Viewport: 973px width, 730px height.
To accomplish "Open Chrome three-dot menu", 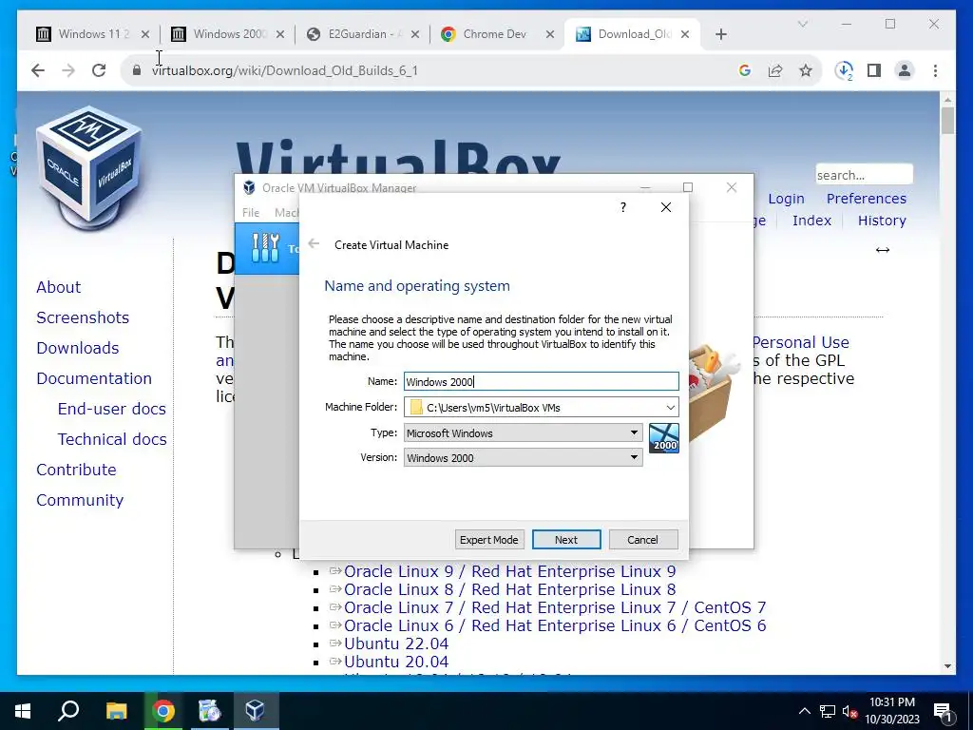I will coord(935,70).
